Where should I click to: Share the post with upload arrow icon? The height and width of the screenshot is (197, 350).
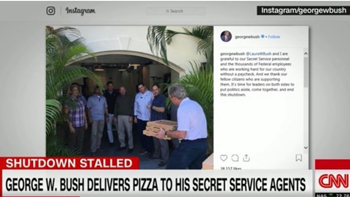[246, 158]
